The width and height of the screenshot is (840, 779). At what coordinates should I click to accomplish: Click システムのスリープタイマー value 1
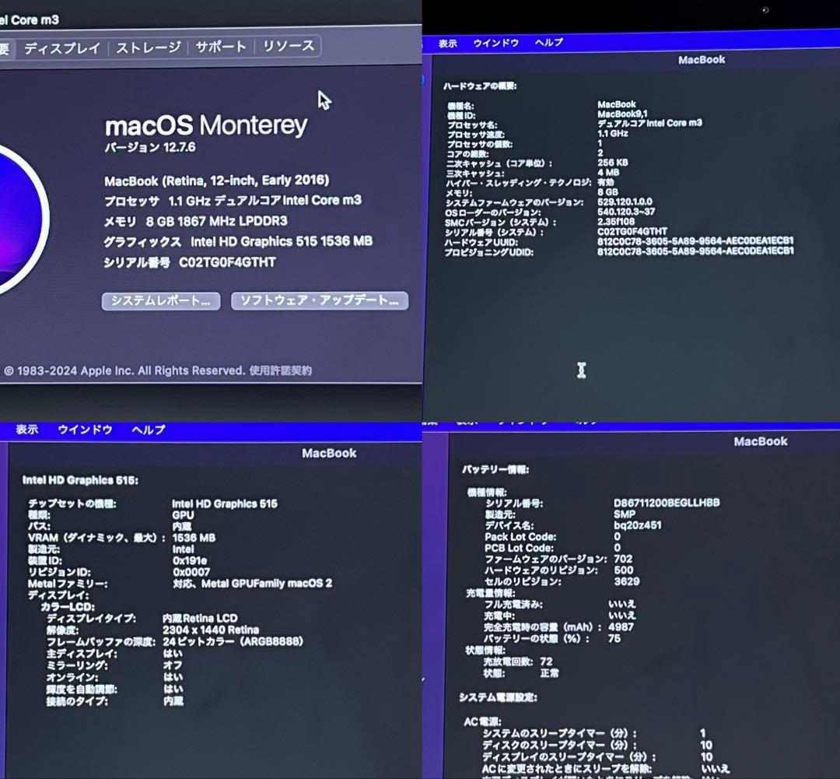click(702, 733)
